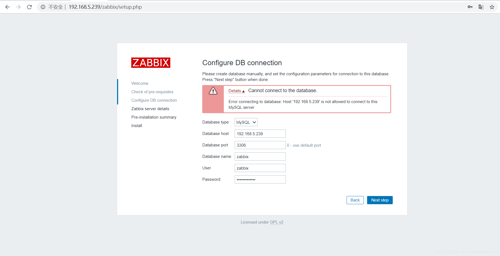Select Zabbix server details step
The width and height of the screenshot is (500, 256).
click(x=150, y=109)
